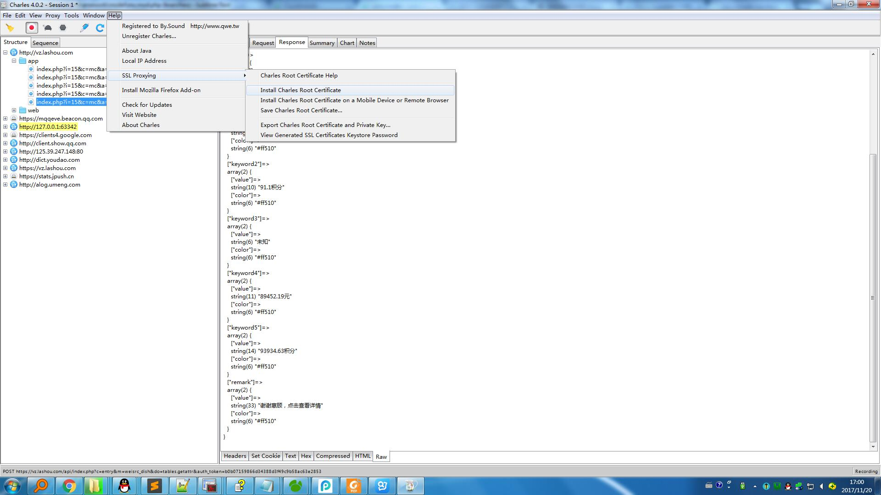Click the blue pen compose icon
This screenshot has width=881, height=495.
84,28
